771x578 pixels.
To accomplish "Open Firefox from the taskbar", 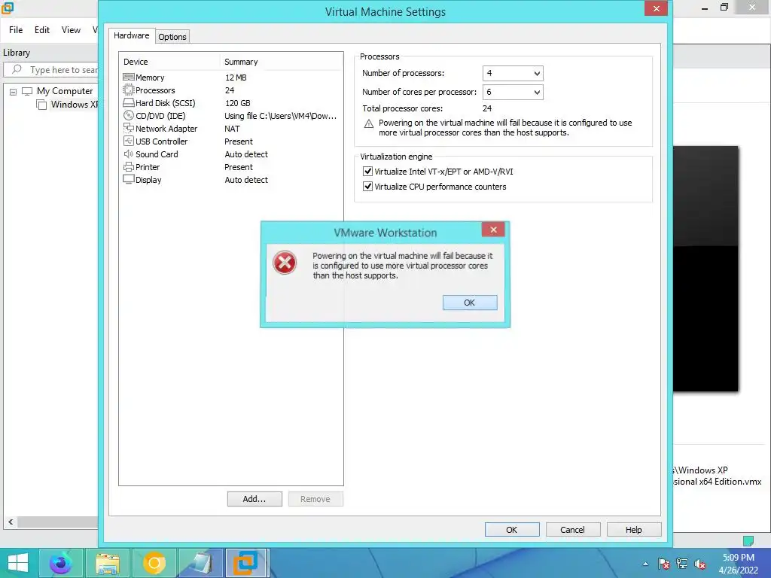I will pos(60,563).
